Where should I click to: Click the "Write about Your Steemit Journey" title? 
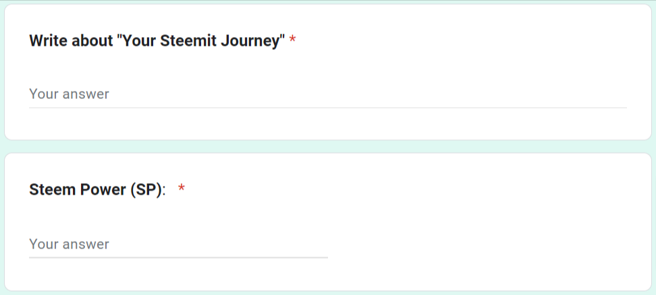157,41
